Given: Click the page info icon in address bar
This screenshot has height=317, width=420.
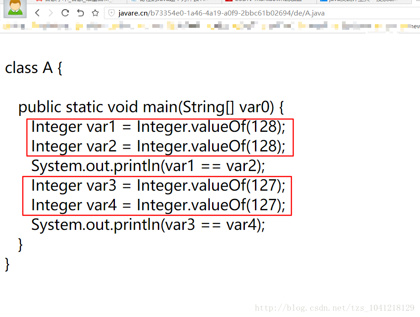Looking at the screenshot, I should coord(111,13).
